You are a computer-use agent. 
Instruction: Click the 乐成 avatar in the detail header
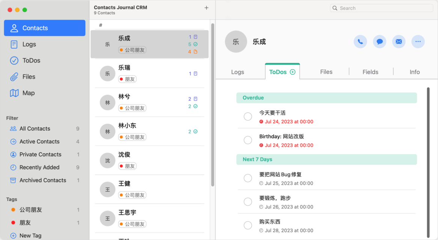236,42
